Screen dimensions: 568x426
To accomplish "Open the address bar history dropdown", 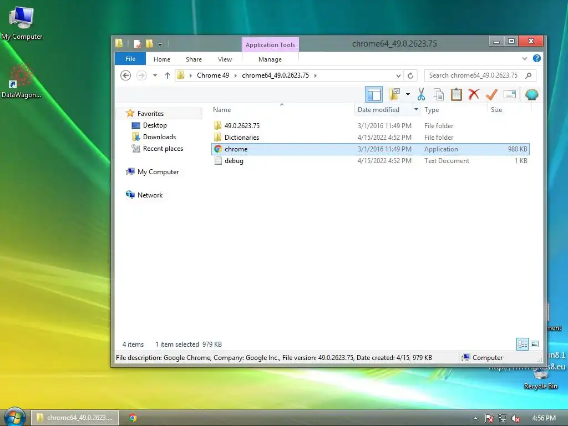I will (x=398, y=75).
